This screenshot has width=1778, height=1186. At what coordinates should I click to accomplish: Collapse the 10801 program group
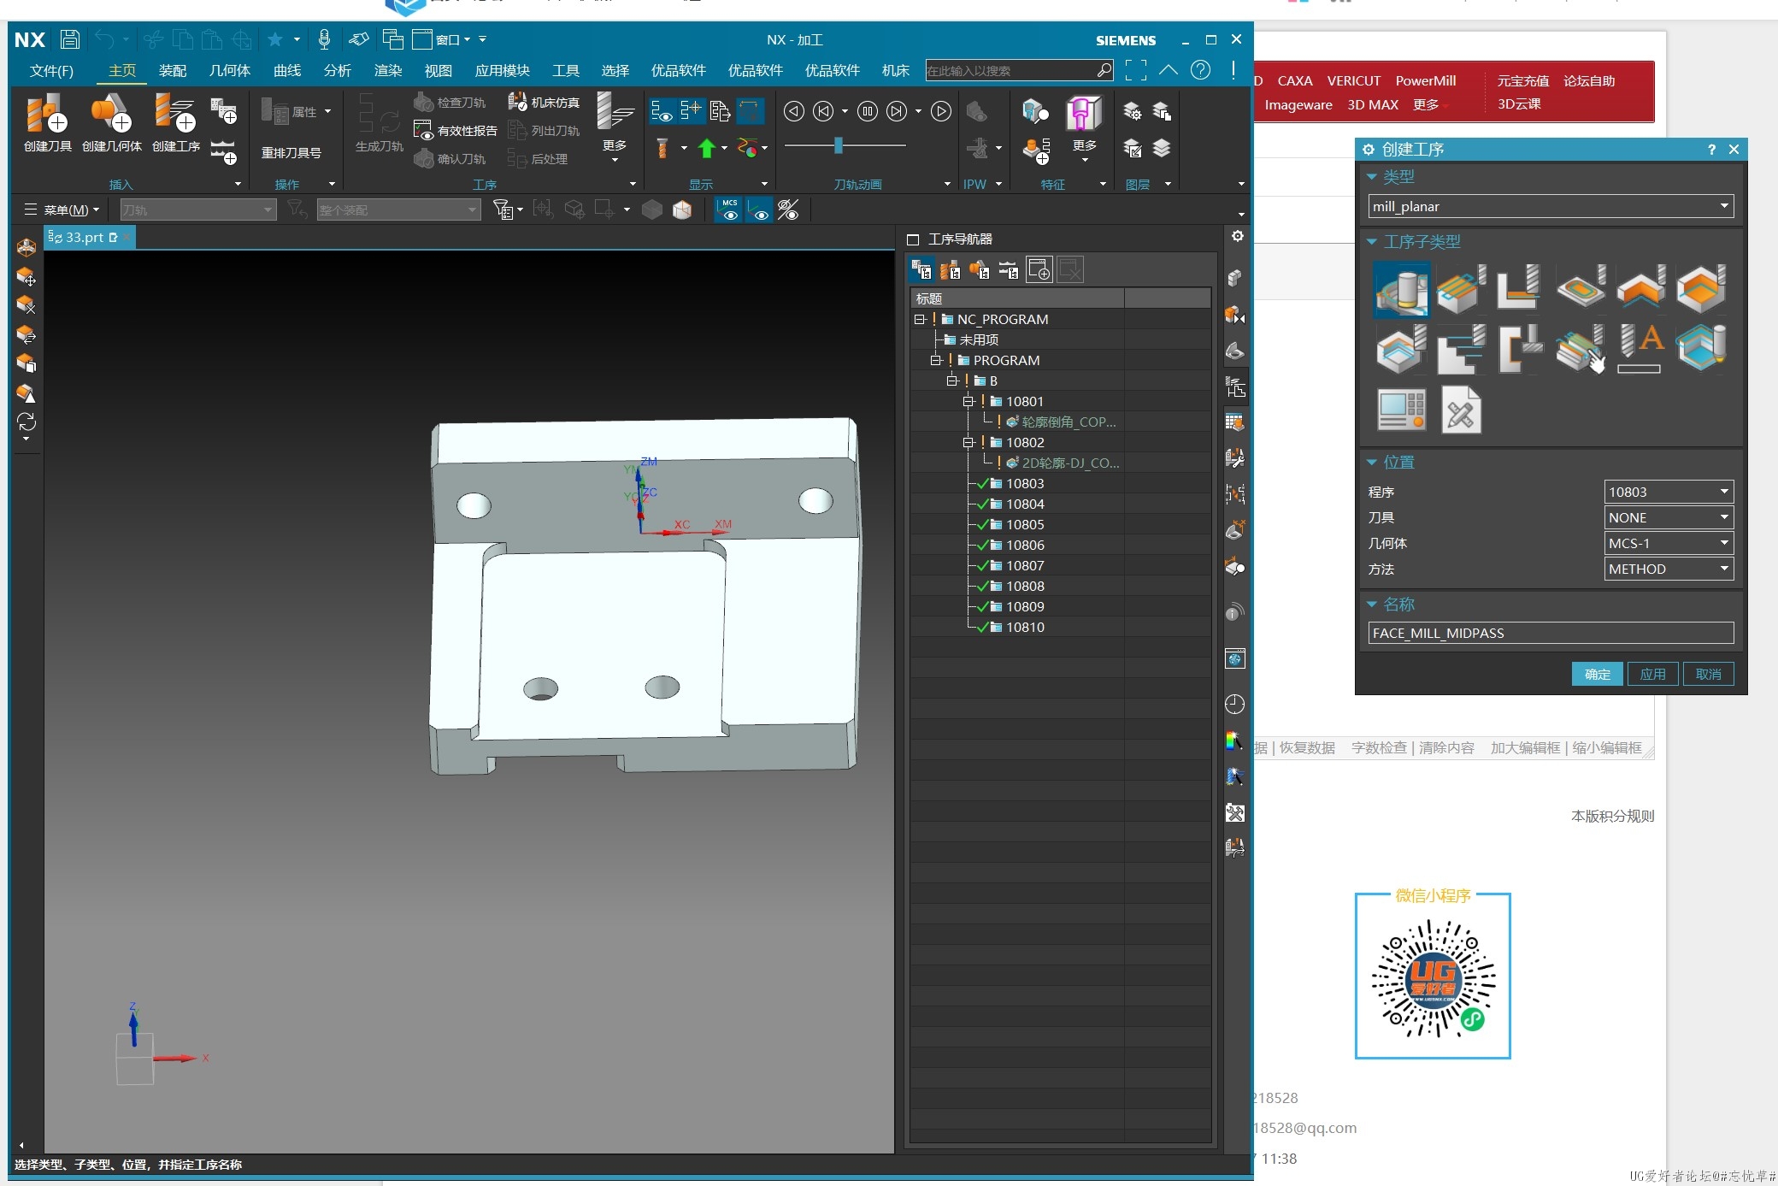tap(968, 401)
